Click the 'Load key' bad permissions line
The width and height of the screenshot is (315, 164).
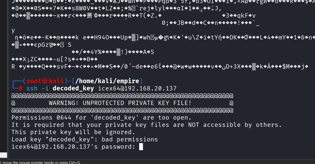[85, 139]
